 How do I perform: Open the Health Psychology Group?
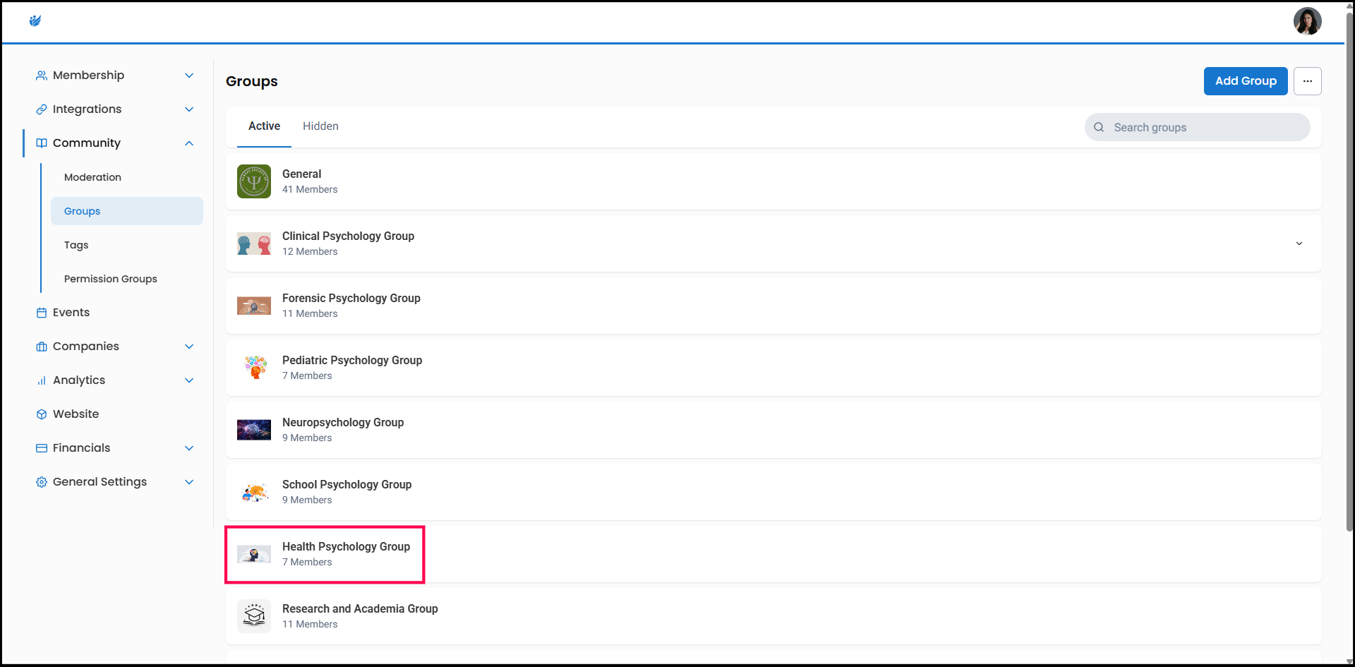point(346,547)
